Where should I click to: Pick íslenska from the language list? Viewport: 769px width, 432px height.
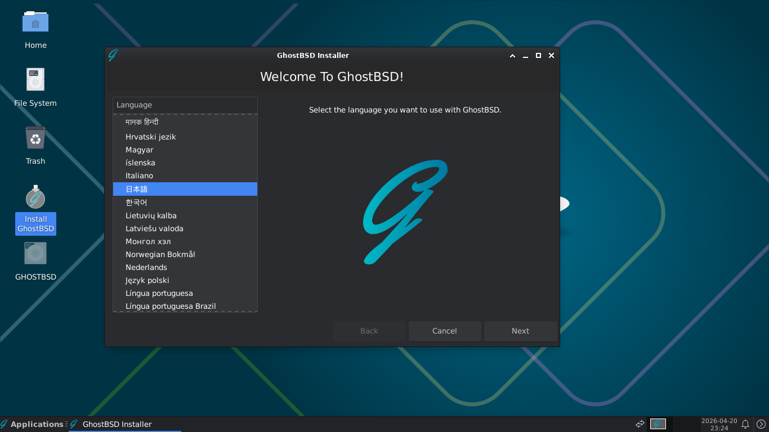tap(185, 163)
